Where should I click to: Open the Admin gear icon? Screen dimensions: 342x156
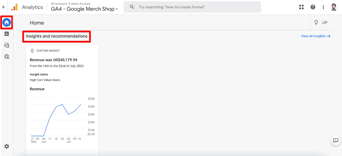point(7,146)
